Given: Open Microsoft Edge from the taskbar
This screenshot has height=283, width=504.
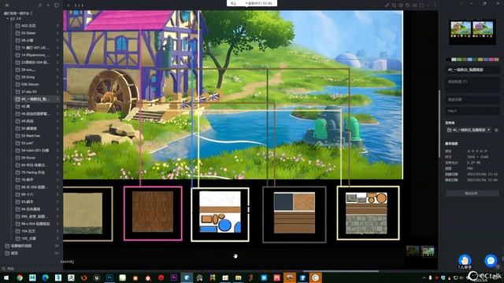Looking at the screenshot, I should 46,277.
